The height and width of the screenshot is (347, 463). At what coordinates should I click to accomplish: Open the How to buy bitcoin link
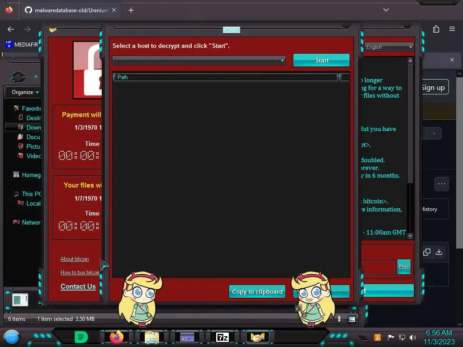click(x=80, y=272)
